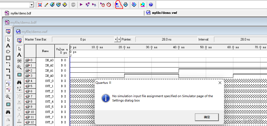Select the Text tool in bdf toolbar
The image size is (267, 126).
(x=8, y=46)
